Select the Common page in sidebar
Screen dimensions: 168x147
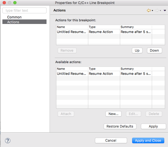[x=14, y=17]
